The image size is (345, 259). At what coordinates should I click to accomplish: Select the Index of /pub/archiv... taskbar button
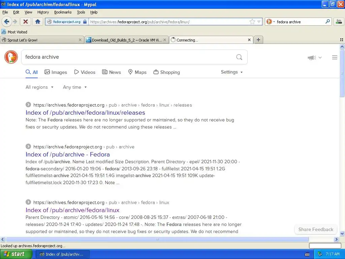62,254
